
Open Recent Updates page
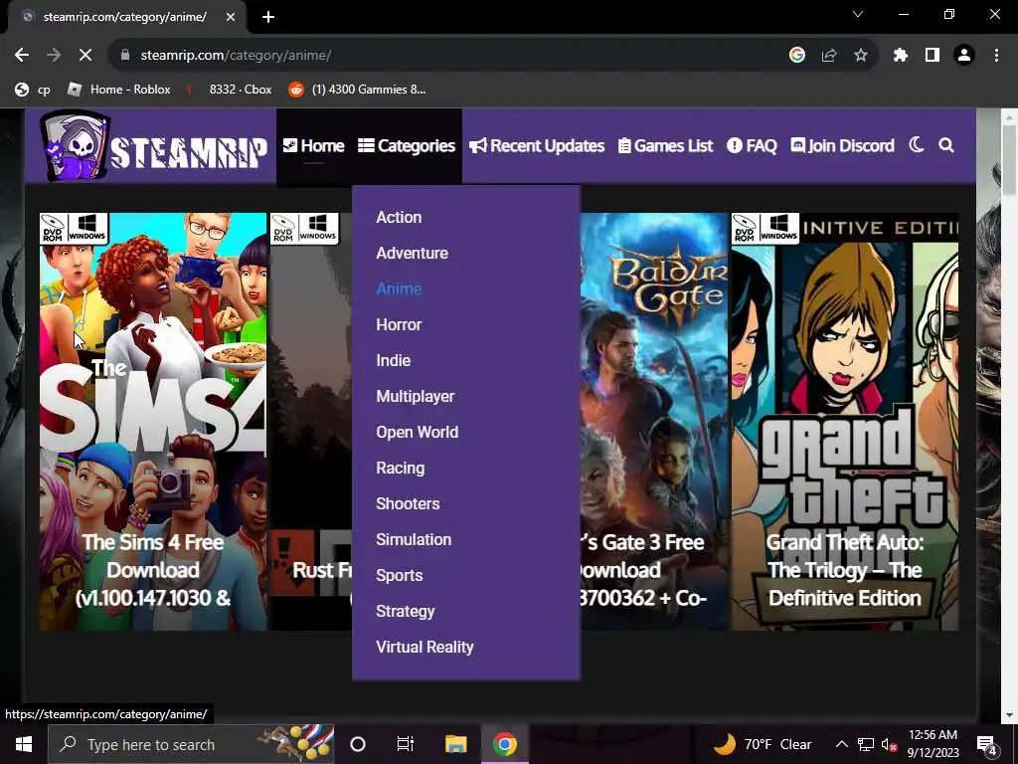click(536, 145)
